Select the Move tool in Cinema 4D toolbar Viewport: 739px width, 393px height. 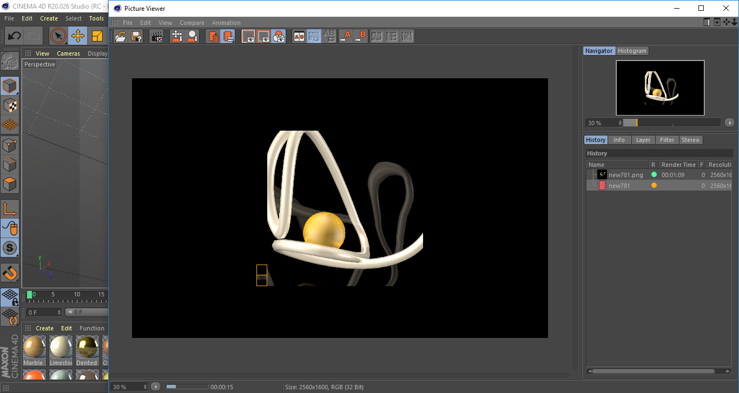click(77, 36)
